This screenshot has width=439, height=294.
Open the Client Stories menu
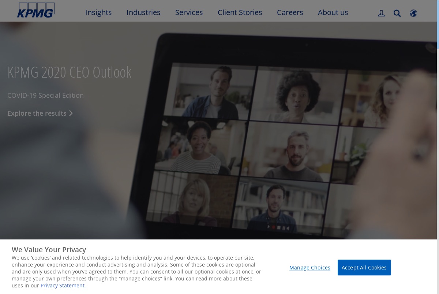click(240, 12)
